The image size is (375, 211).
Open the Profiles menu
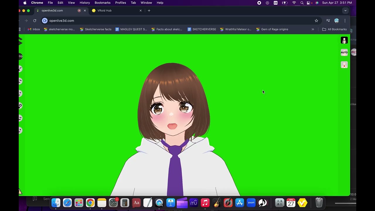(120, 3)
